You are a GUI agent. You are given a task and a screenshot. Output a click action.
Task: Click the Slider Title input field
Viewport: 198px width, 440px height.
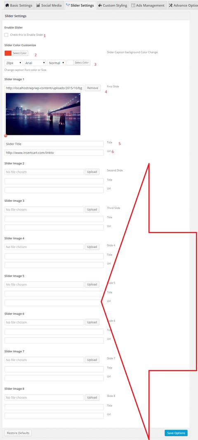pos(54,143)
